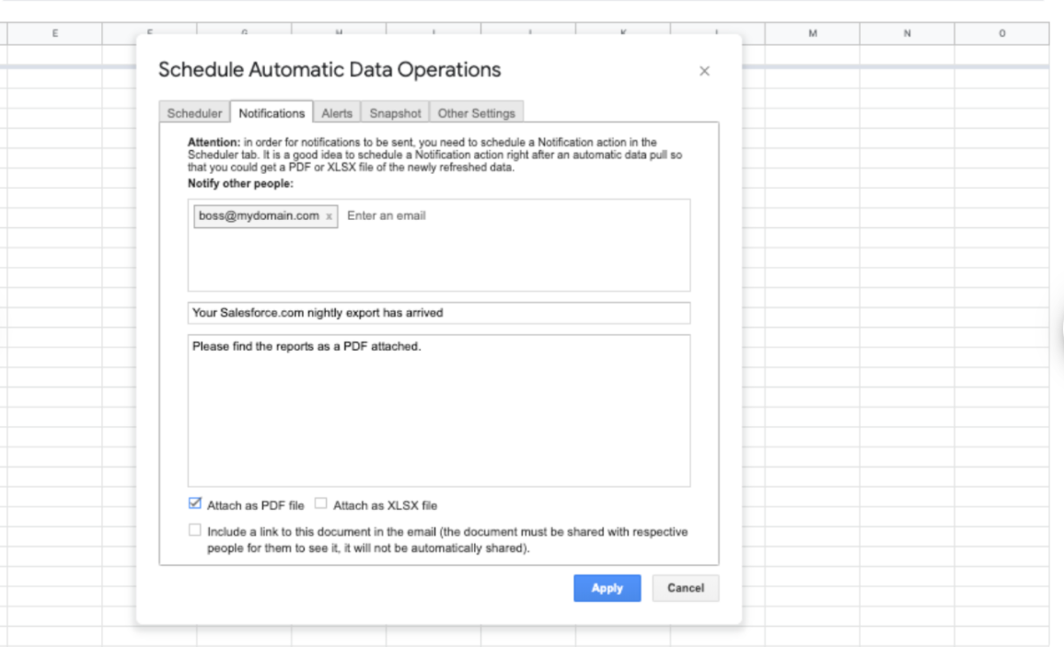Open the Alerts tab

click(337, 112)
